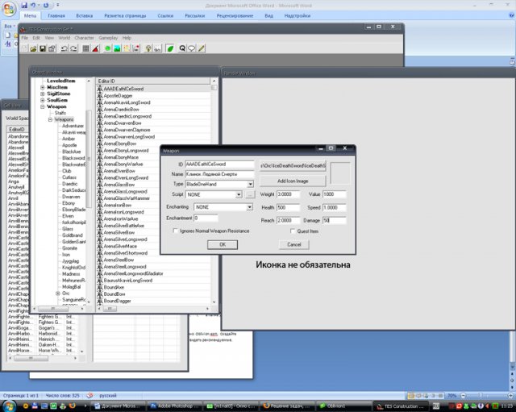Open the script editor pencil icon
Viewport: 516px width, 412px height.
coord(201,48)
